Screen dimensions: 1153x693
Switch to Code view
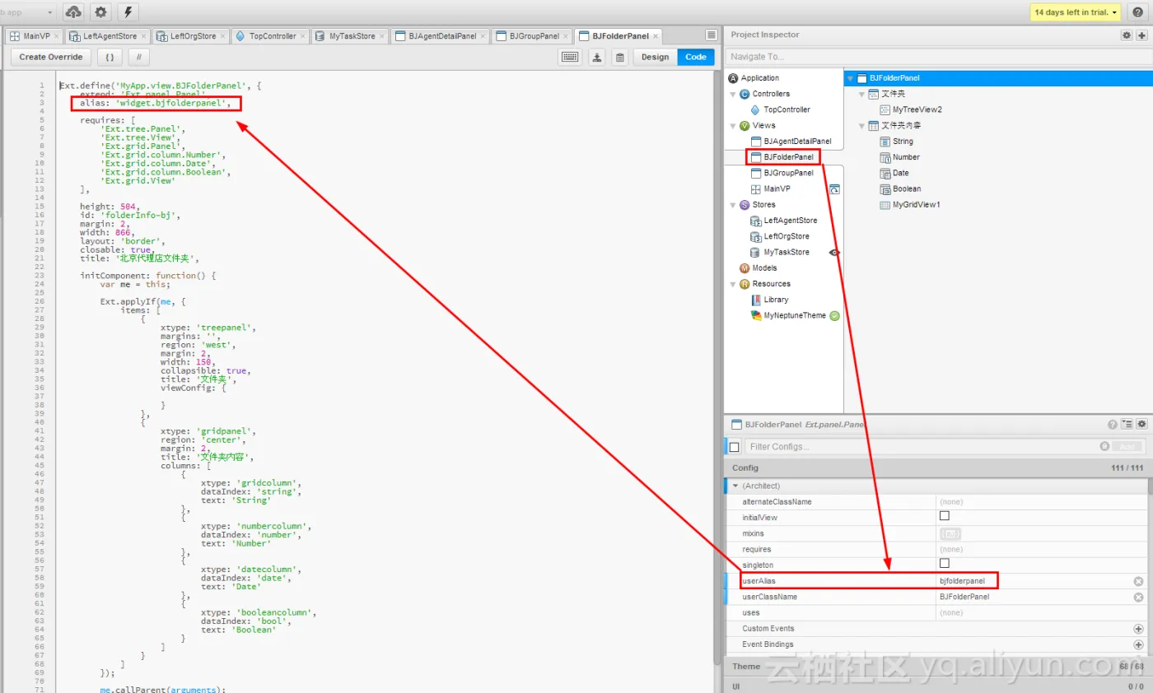tap(696, 57)
